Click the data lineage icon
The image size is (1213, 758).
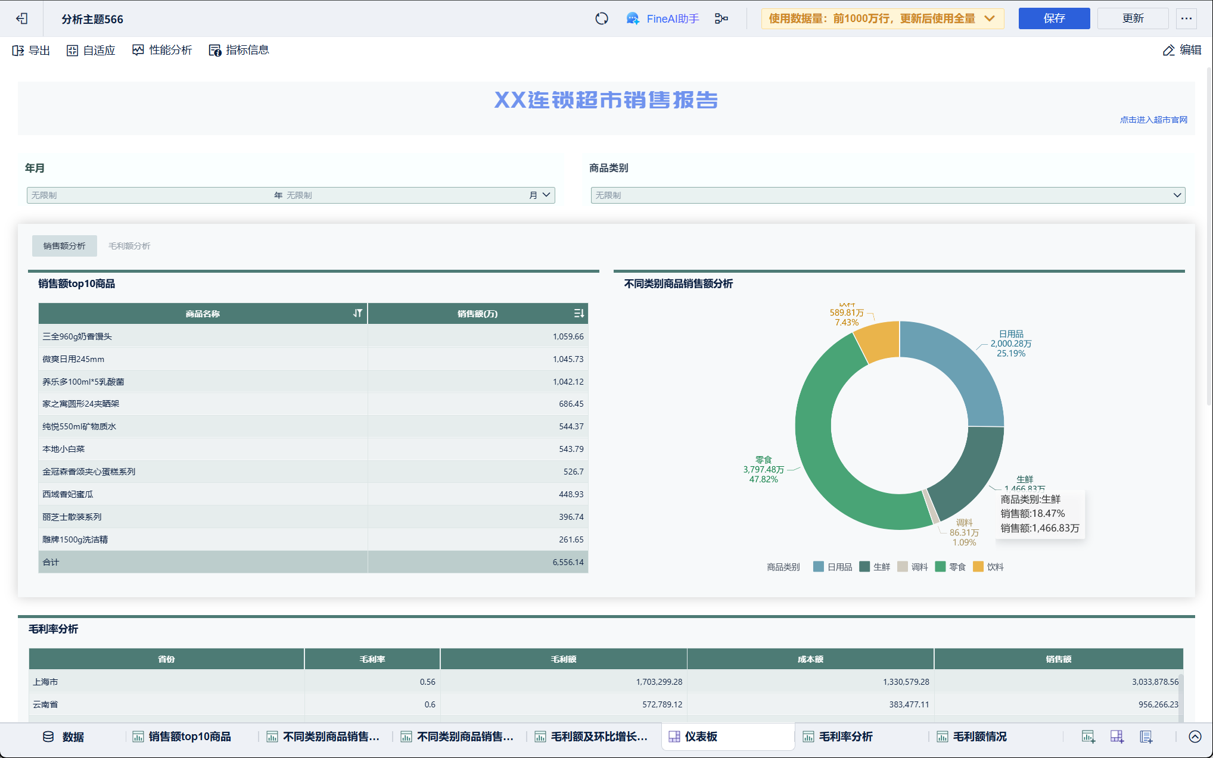click(x=721, y=19)
